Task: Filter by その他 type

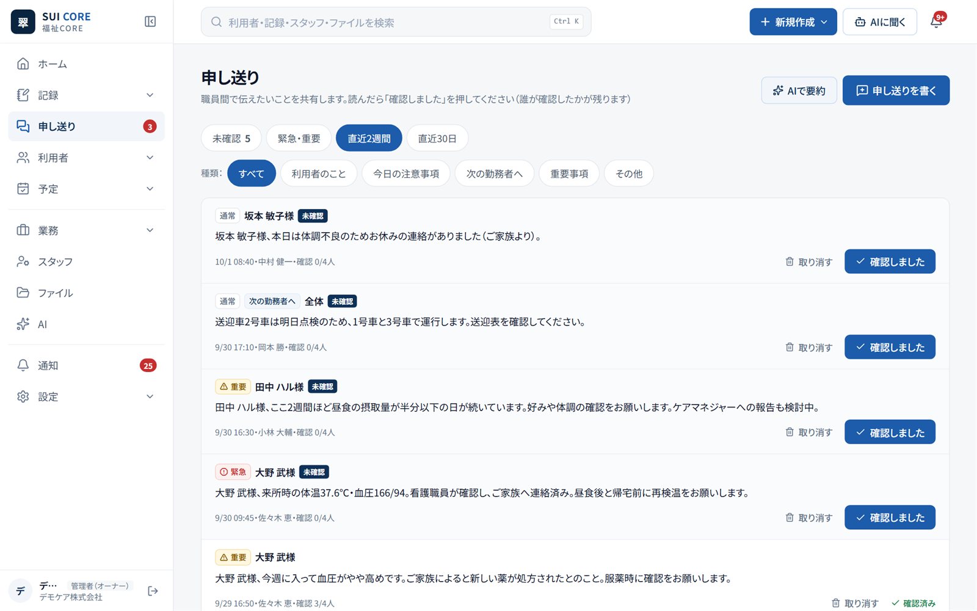Action: (629, 174)
